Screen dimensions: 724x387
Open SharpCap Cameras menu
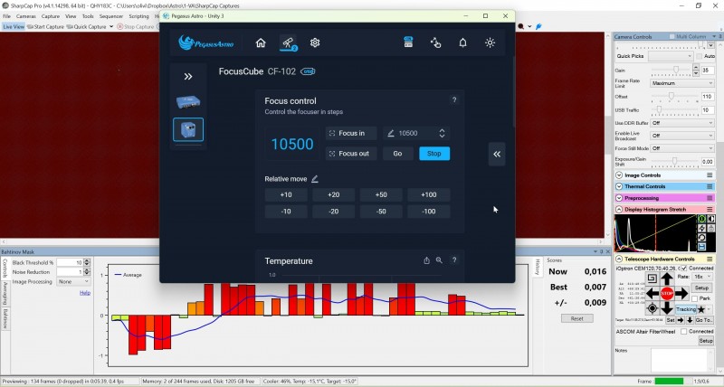pos(26,16)
